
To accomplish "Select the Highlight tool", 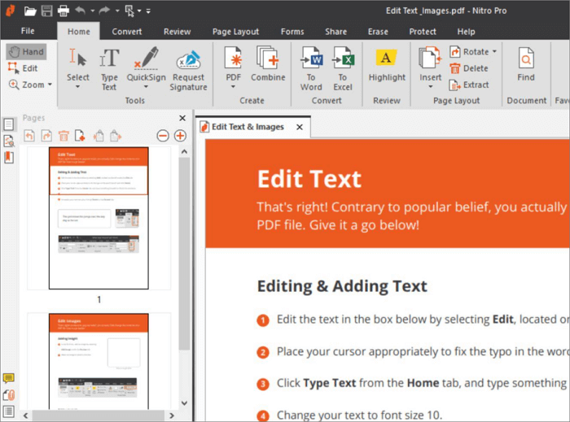I will 386,65.
